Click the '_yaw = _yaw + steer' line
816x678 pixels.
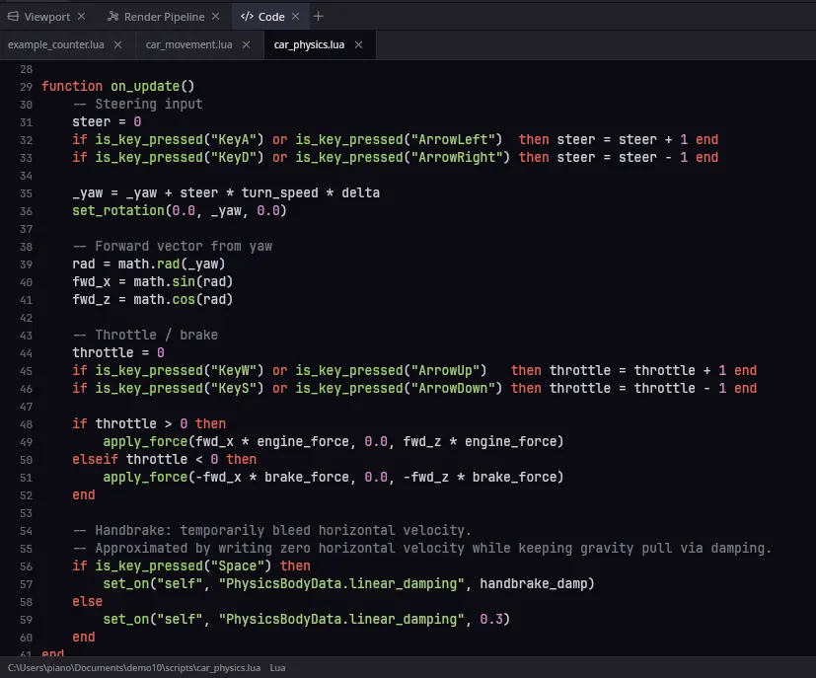point(226,193)
